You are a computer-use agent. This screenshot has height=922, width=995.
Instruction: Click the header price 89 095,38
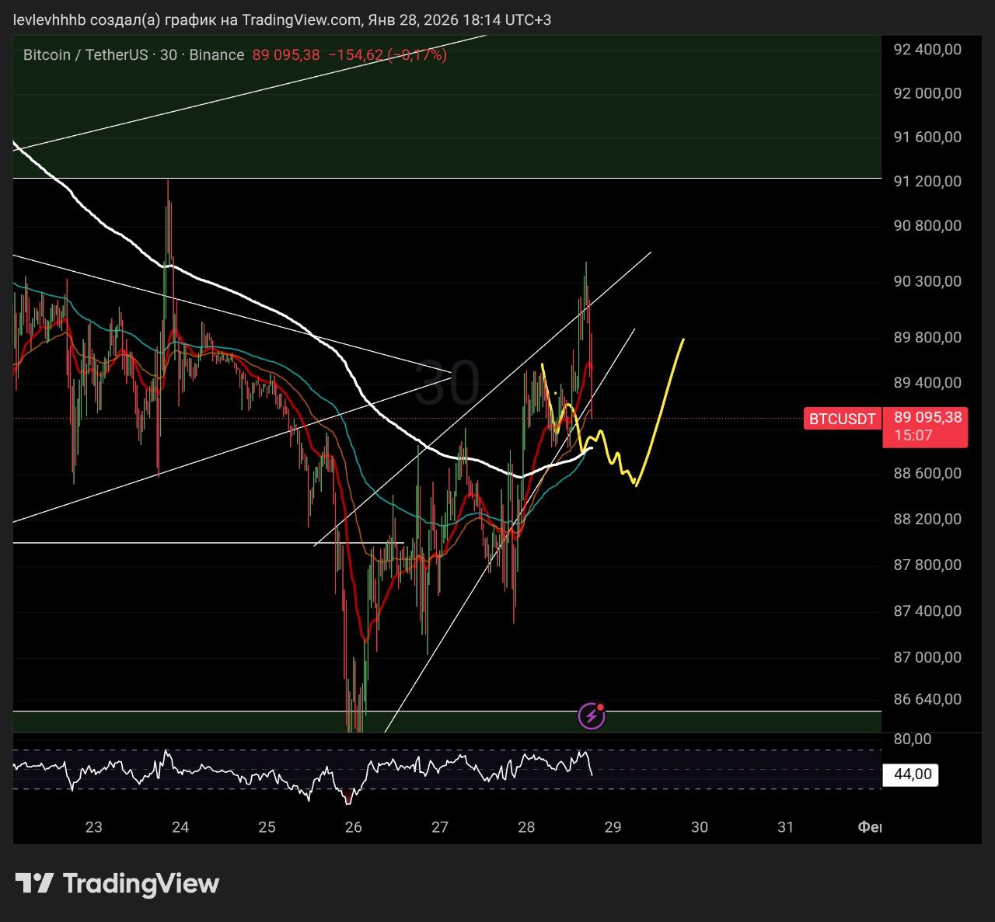[x=286, y=55]
